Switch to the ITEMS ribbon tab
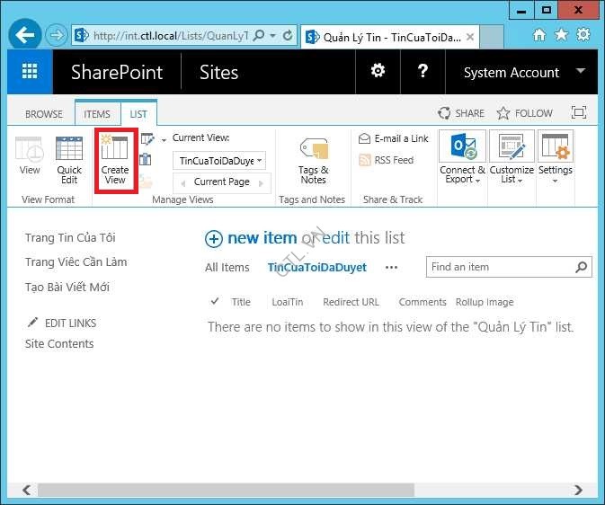 (97, 114)
